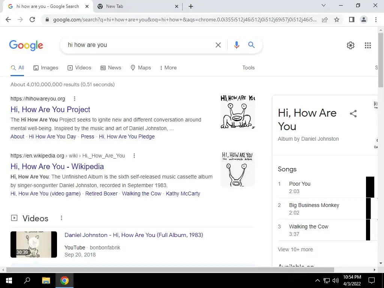Open Windows taskbar search
Screen dimensions: 384x288
click(x=27, y=280)
